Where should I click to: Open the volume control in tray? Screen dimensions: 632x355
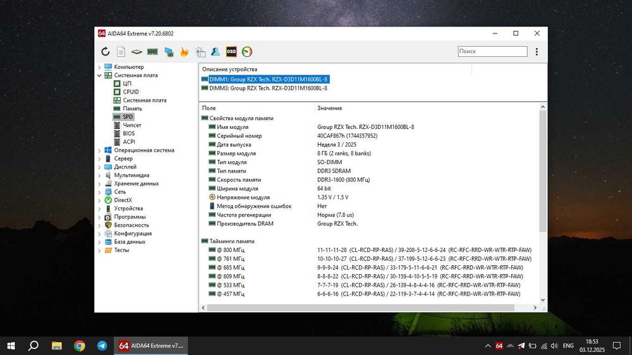coord(554,346)
